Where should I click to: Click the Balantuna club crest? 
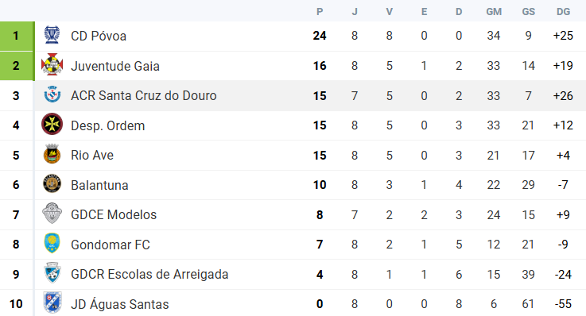pos(52,183)
